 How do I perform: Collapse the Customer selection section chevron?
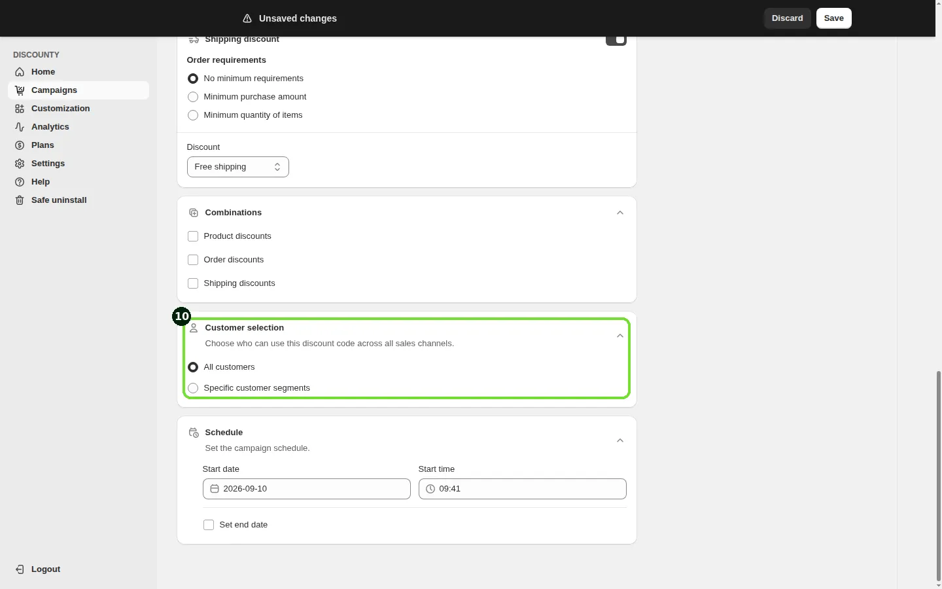[x=620, y=336]
